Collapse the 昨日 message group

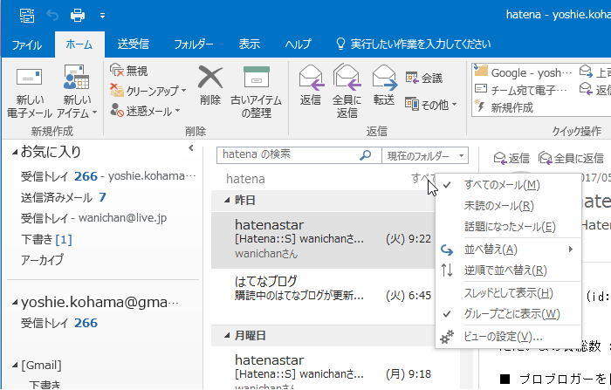[x=227, y=201]
